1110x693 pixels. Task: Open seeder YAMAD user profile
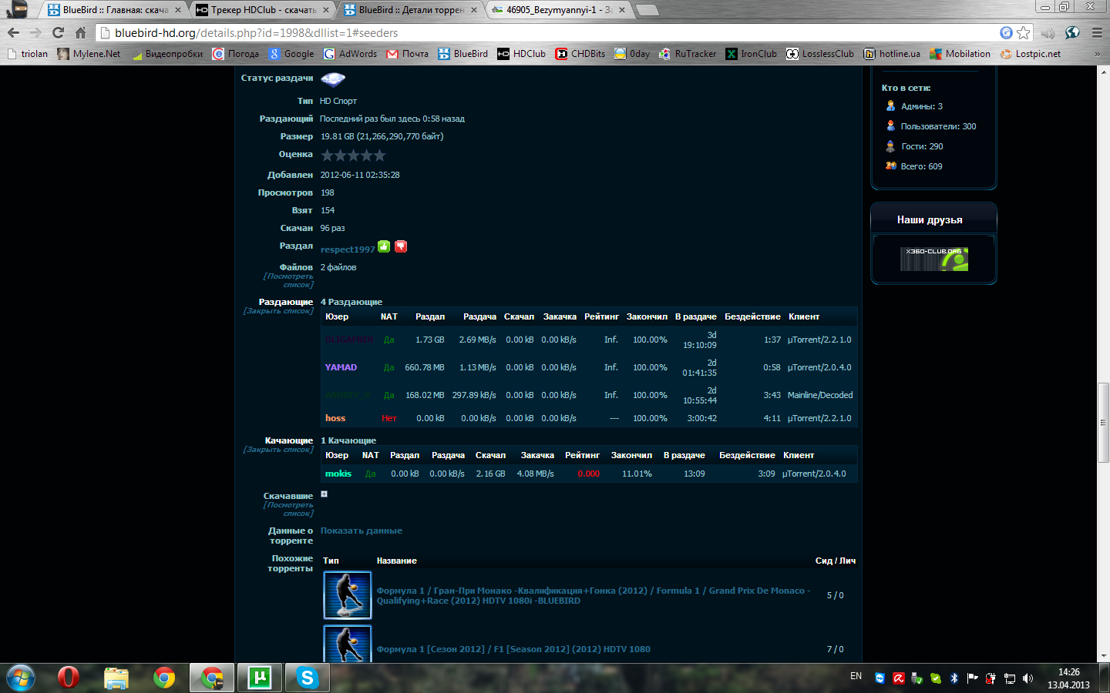341,367
